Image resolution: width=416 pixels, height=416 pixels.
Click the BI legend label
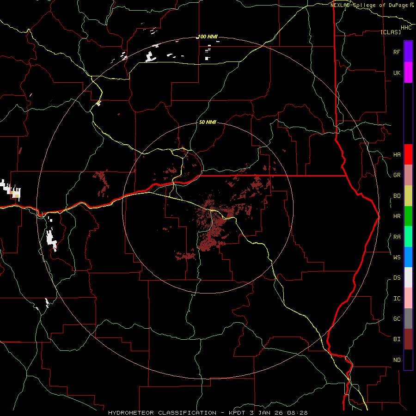tap(397, 339)
